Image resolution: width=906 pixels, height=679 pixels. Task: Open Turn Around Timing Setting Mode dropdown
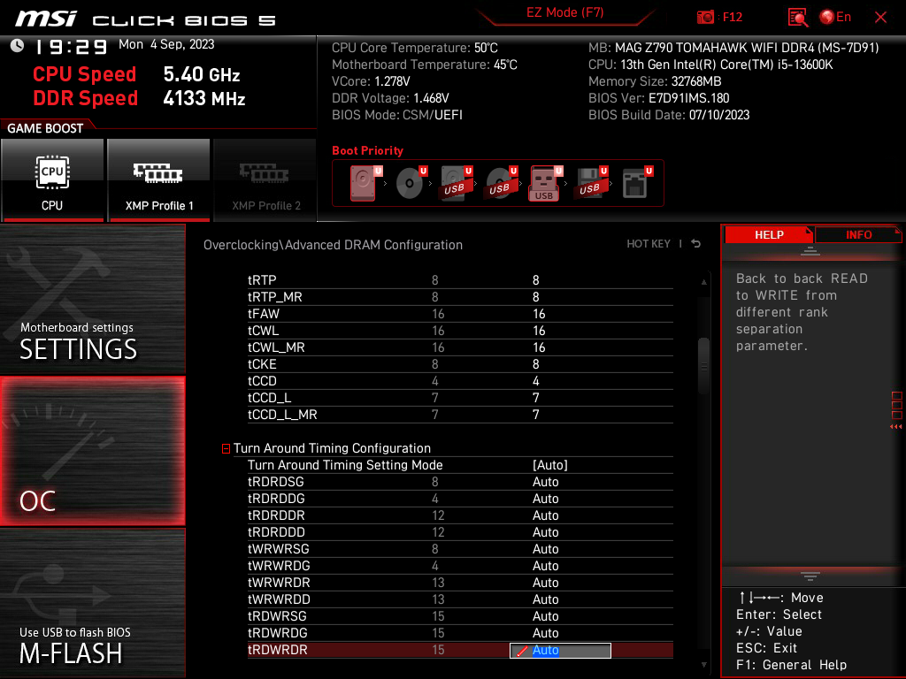(x=550, y=465)
